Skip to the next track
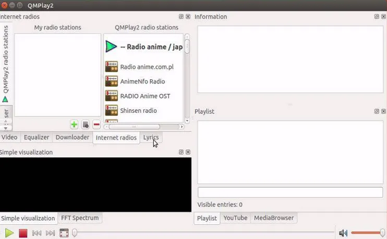The image size is (387, 239). pyautogui.click(x=51, y=233)
